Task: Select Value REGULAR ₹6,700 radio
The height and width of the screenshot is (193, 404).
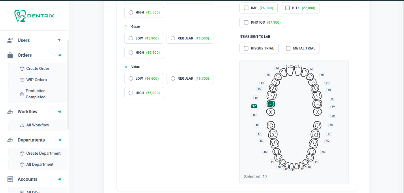Action: [x=173, y=79]
